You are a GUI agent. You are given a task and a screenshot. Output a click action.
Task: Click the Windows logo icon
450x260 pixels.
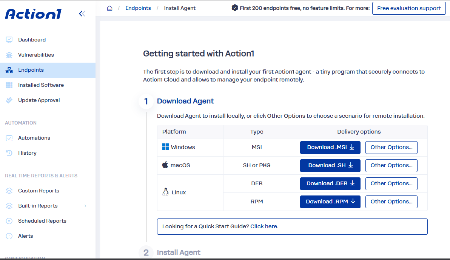point(166,147)
